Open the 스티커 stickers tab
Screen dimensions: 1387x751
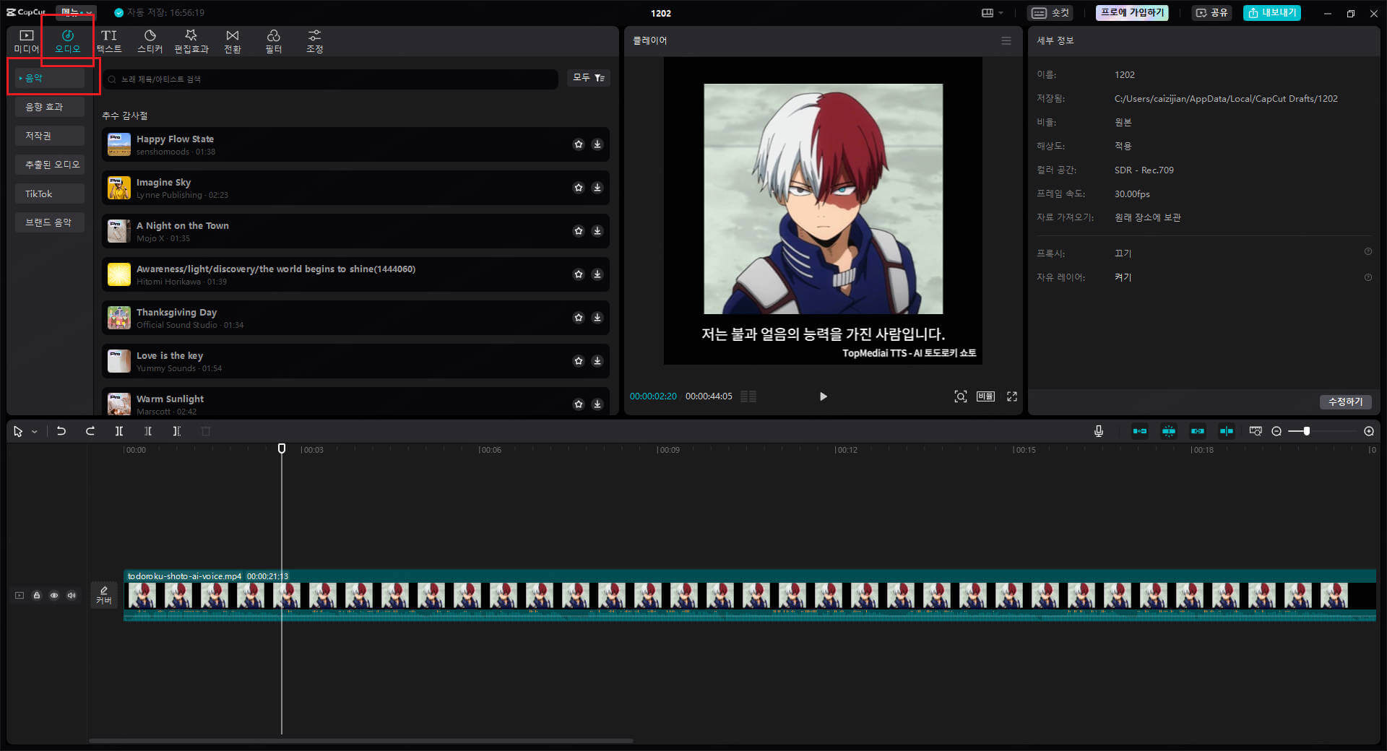click(150, 42)
